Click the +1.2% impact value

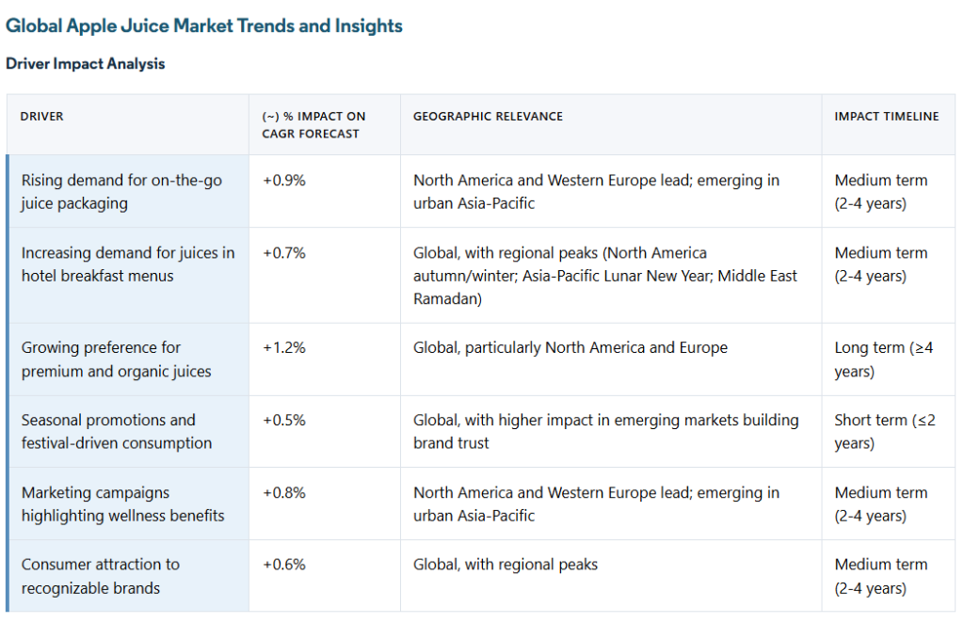click(284, 348)
